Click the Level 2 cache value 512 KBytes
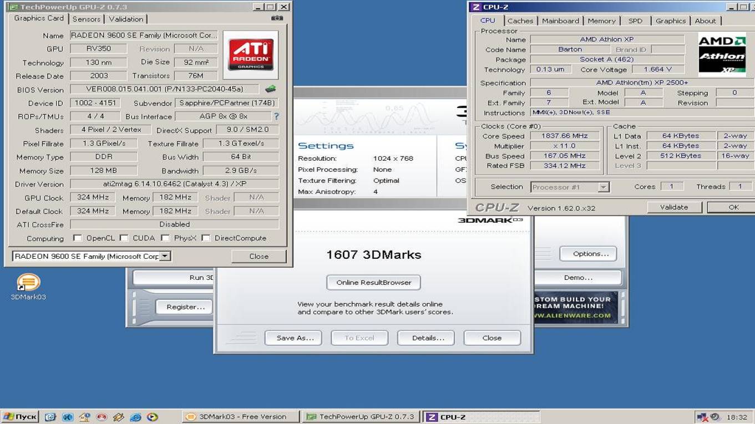Image resolution: width=755 pixels, height=424 pixels. [x=681, y=156]
